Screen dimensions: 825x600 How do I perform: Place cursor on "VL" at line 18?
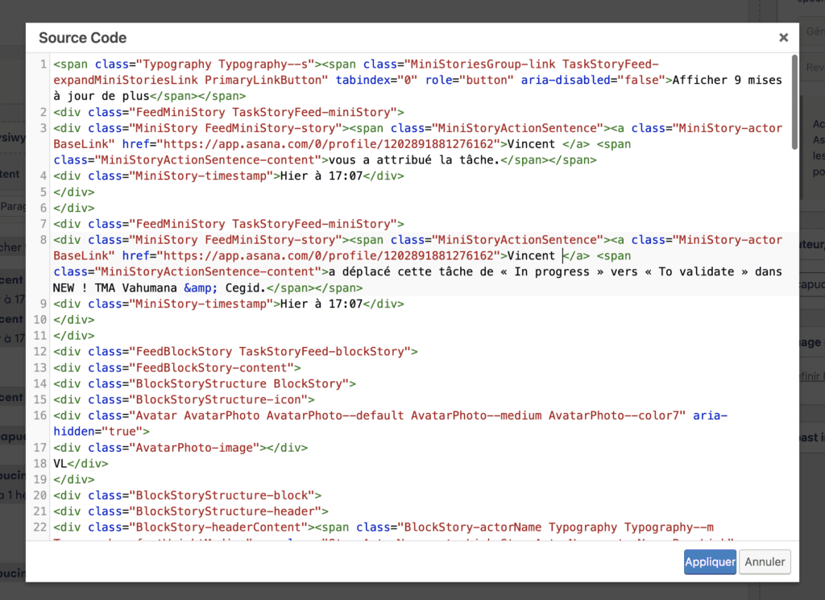[60, 463]
